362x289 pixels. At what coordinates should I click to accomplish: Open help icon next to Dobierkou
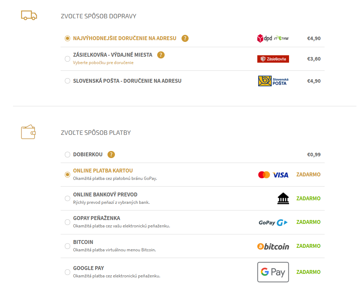(x=111, y=155)
